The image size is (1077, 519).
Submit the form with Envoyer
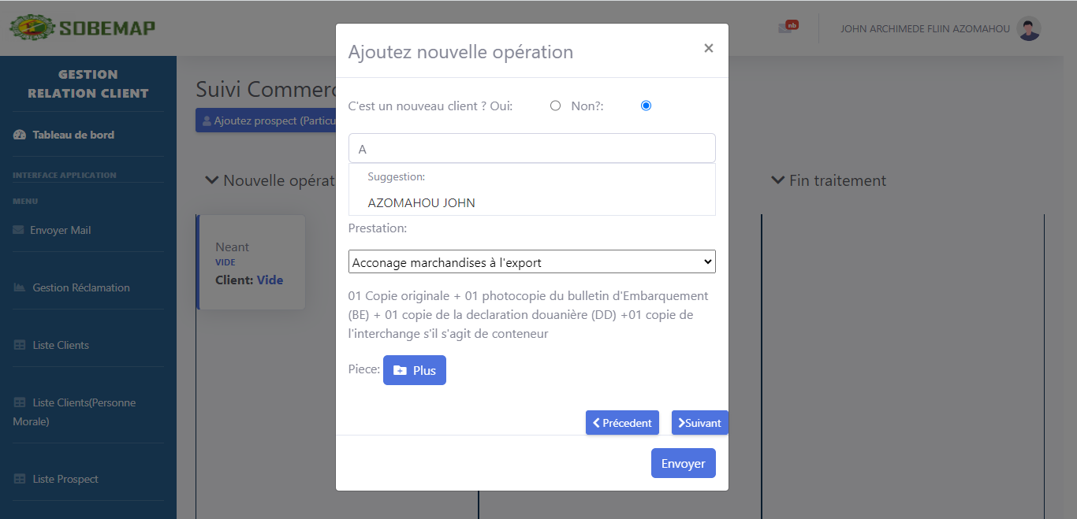click(x=683, y=463)
